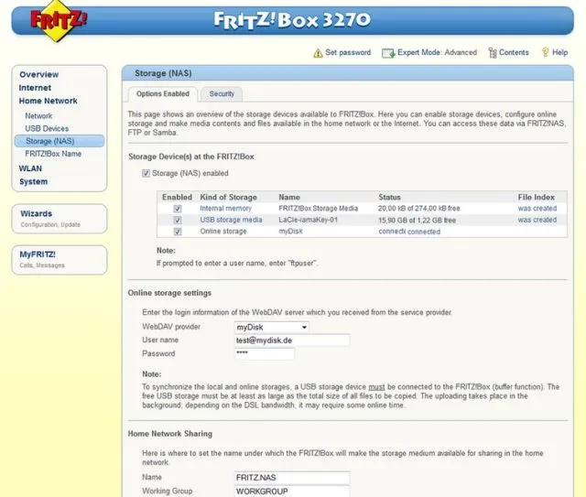Open Overview in the sidebar
Screen dimensions: 586x497
[38, 74]
